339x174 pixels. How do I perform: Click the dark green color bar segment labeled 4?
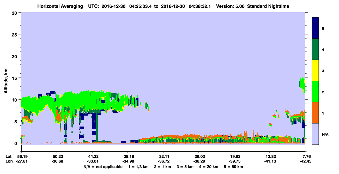315,49
